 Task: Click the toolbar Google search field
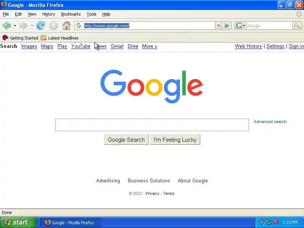269,25
